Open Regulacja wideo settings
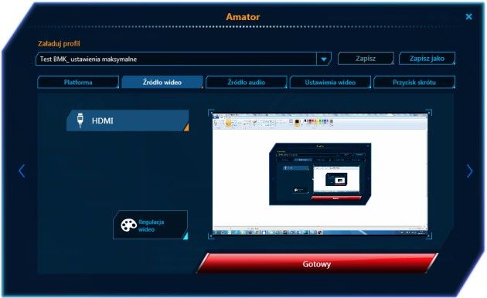This screenshot has height=298, width=487. (x=151, y=225)
